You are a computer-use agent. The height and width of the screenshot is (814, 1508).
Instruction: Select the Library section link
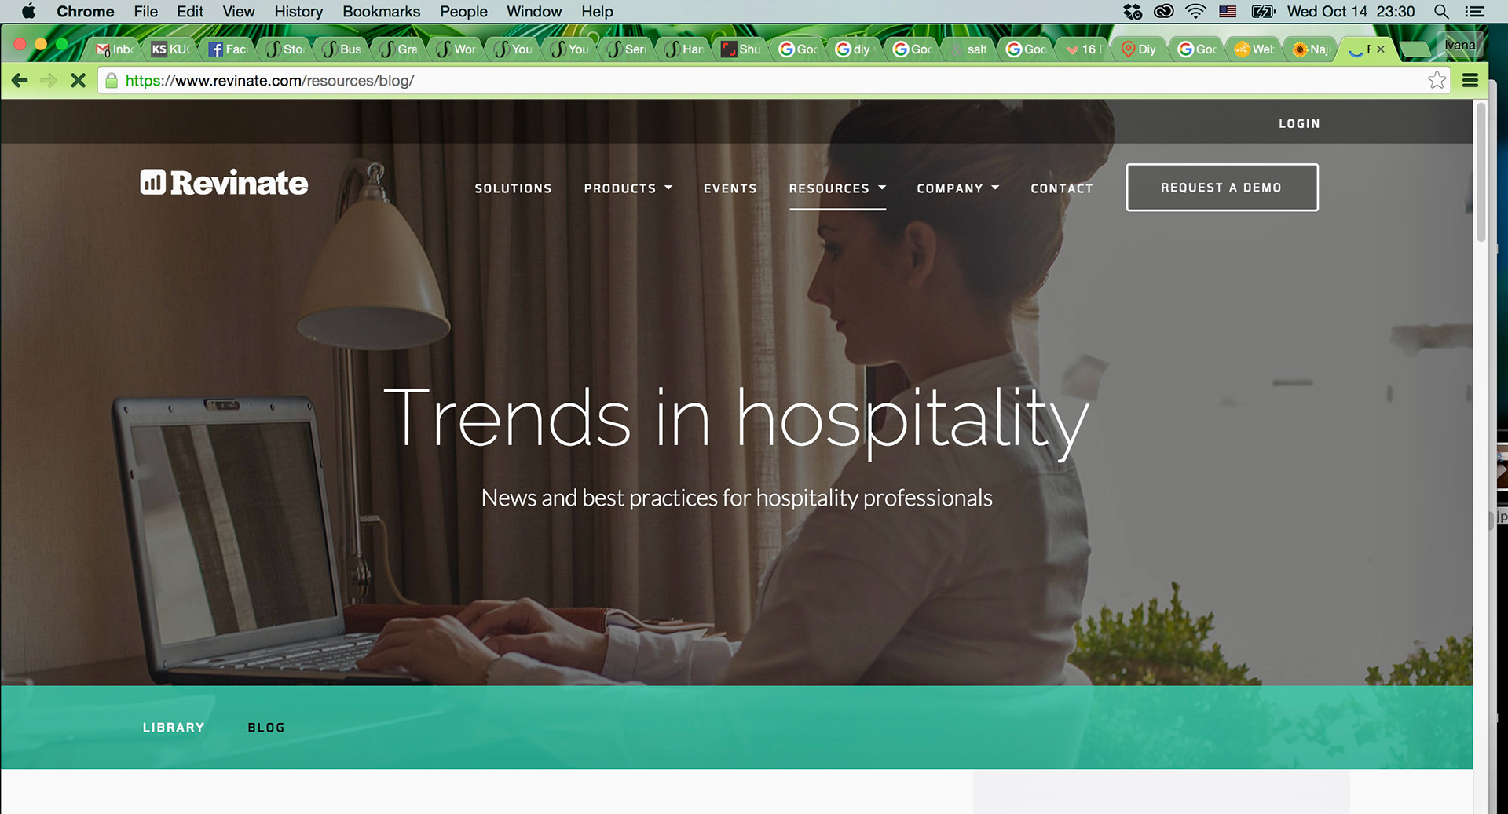(x=174, y=728)
